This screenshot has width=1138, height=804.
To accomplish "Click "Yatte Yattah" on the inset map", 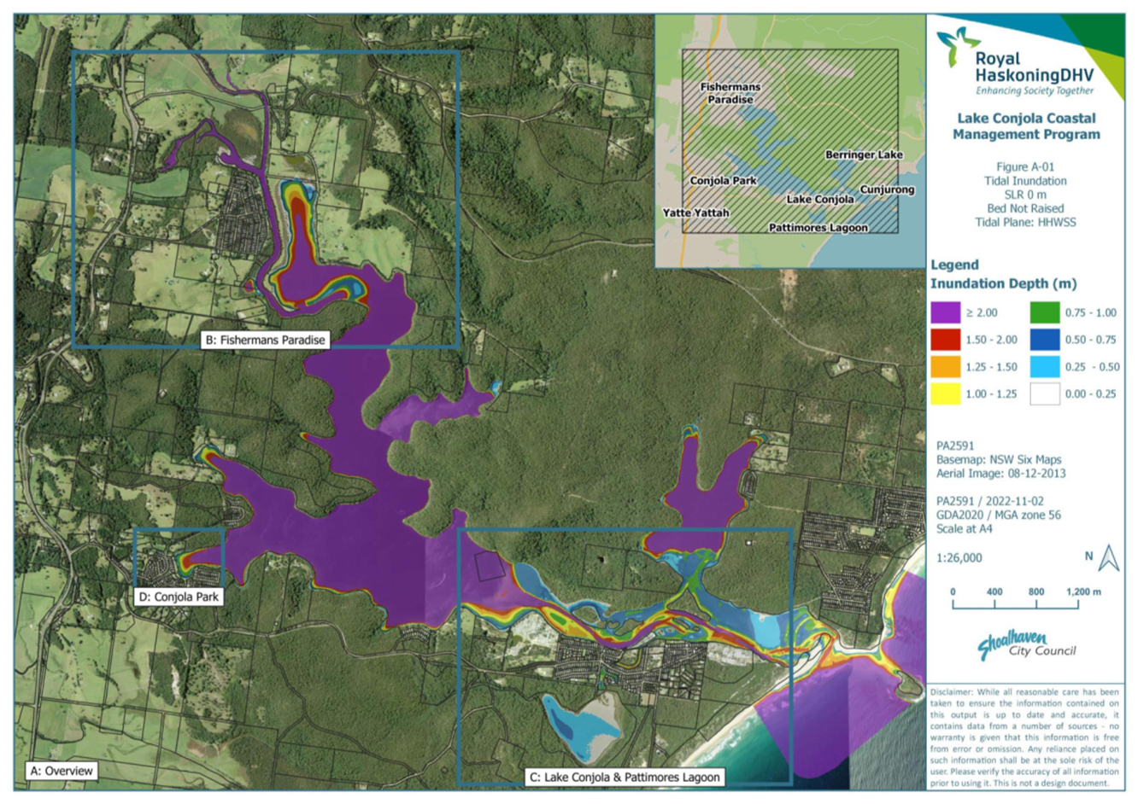I will tap(695, 213).
